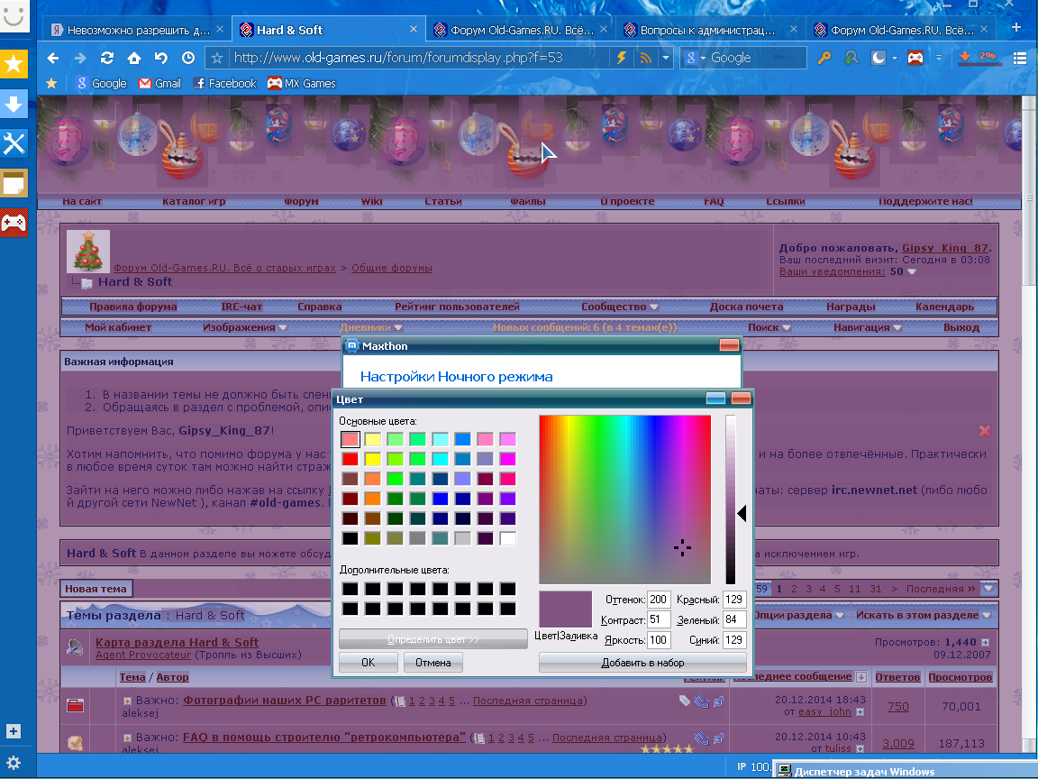This screenshot has width=1038, height=779.
Task: Click the undo closed tab icon
Action: tap(161, 59)
